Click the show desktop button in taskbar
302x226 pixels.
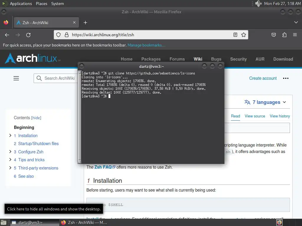(x=4, y=222)
